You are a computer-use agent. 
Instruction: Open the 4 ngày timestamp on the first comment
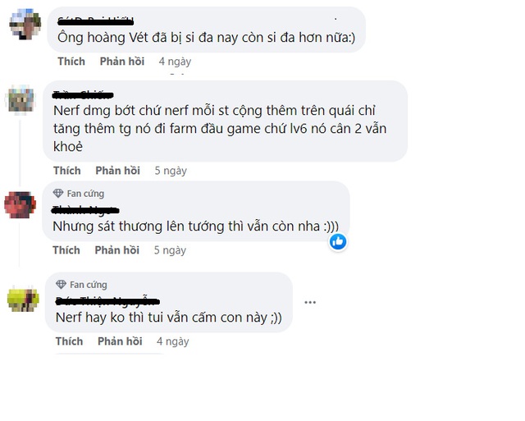coord(175,62)
